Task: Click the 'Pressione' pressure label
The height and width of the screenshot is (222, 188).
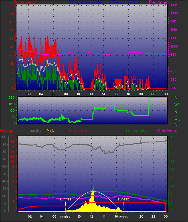Action: click(158, 2)
